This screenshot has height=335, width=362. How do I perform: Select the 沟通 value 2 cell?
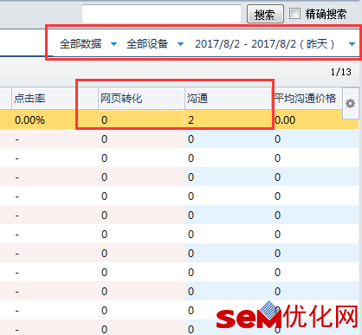click(x=228, y=119)
